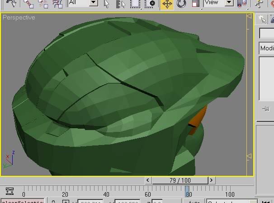
Task: Click the lower viewport edge triangle marker
Action: (249, 156)
